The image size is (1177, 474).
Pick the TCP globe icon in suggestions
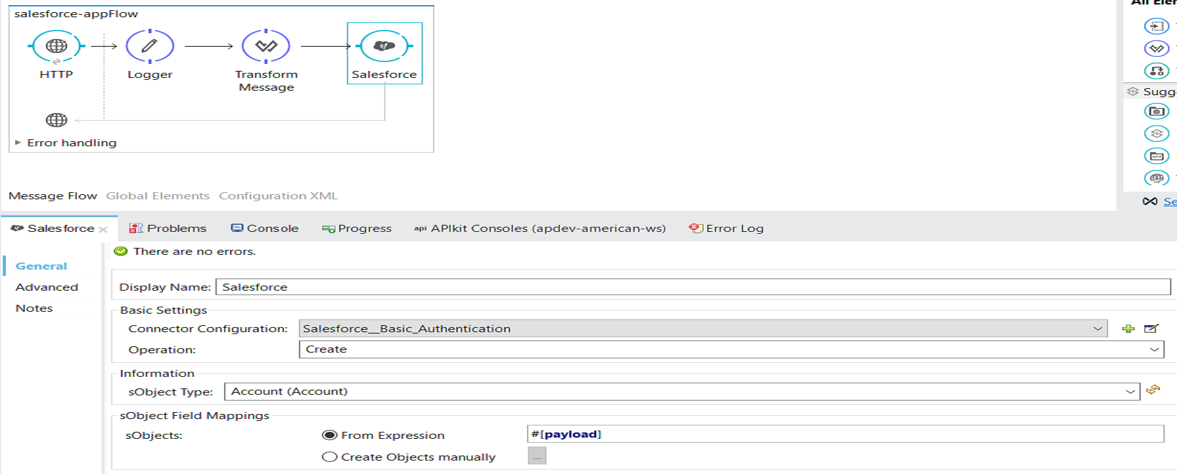pyautogui.click(x=1157, y=178)
